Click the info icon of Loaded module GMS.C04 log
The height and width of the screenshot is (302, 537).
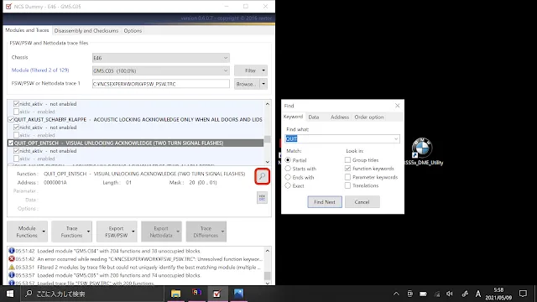point(11,251)
